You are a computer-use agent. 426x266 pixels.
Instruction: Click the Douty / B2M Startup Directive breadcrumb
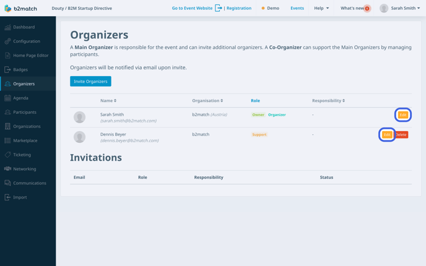pyautogui.click(x=82, y=8)
